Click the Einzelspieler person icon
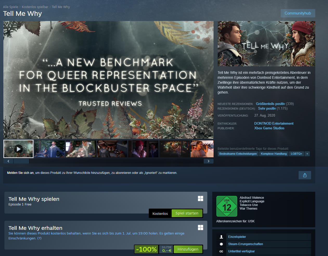The image size is (328, 256). coord(221,237)
